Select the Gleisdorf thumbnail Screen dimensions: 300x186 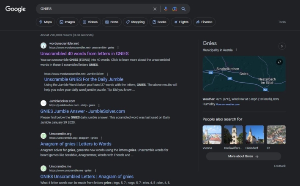(255, 135)
